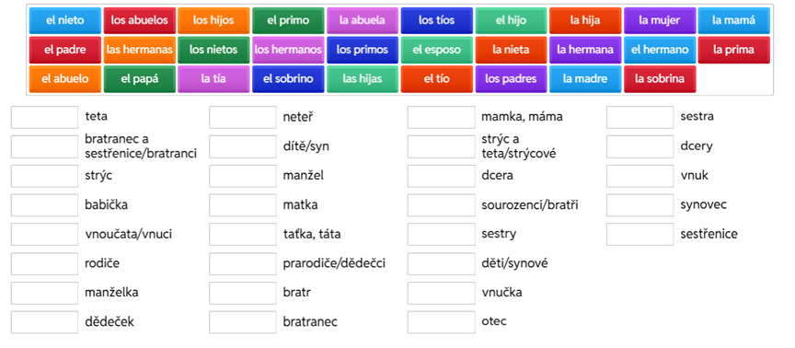Screen dimensions: 795x348
Task: Select the answer box beside 'otec'
Action: click(441, 322)
